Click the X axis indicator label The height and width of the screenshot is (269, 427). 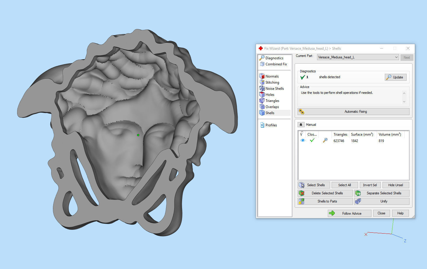(366, 234)
